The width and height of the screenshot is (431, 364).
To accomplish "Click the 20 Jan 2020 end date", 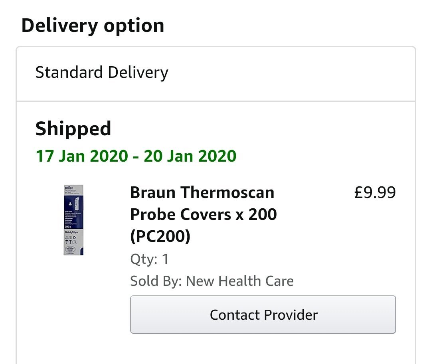I will click(190, 156).
